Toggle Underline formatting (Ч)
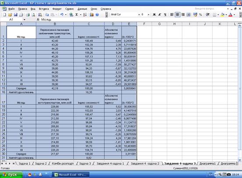 pyautogui.click(x=165, y=15)
